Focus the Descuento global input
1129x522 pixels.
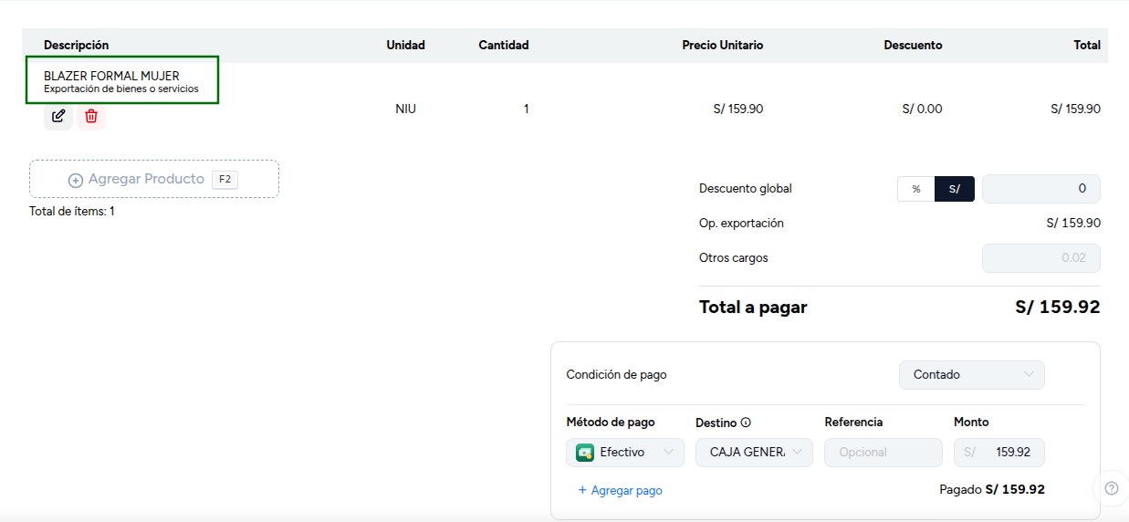1041,189
